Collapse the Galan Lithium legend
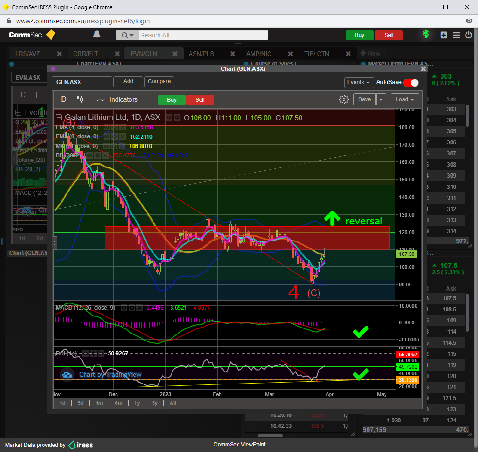This screenshot has height=452, width=478. 59,118
